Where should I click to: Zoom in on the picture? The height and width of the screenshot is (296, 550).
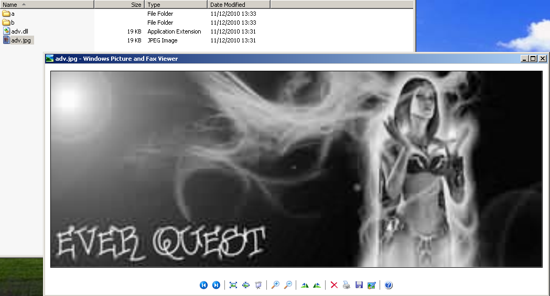tap(275, 285)
